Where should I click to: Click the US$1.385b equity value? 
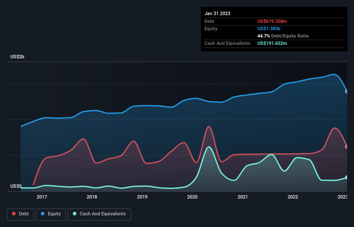[269, 28]
